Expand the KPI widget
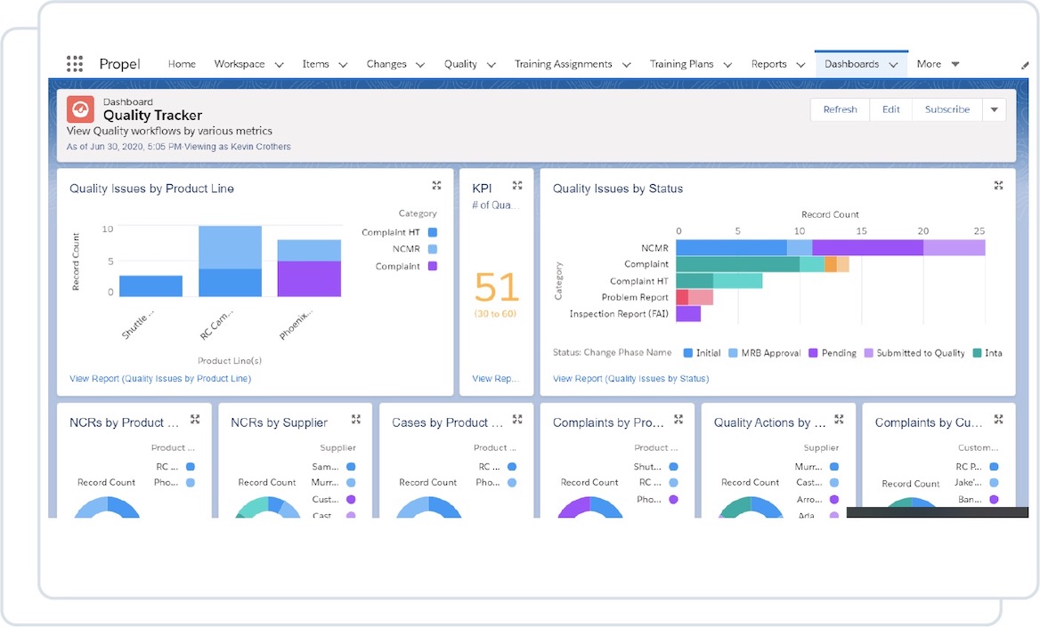 pos(517,186)
